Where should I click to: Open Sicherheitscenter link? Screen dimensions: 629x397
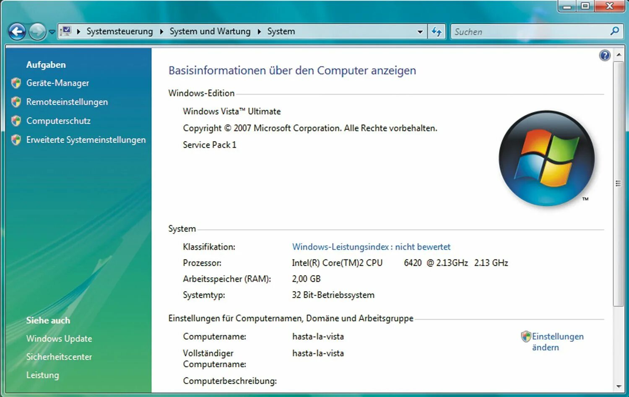[59, 357]
